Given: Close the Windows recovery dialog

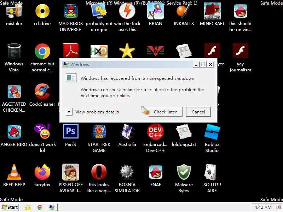Looking at the screenshot, I should (x=210, y=64).
